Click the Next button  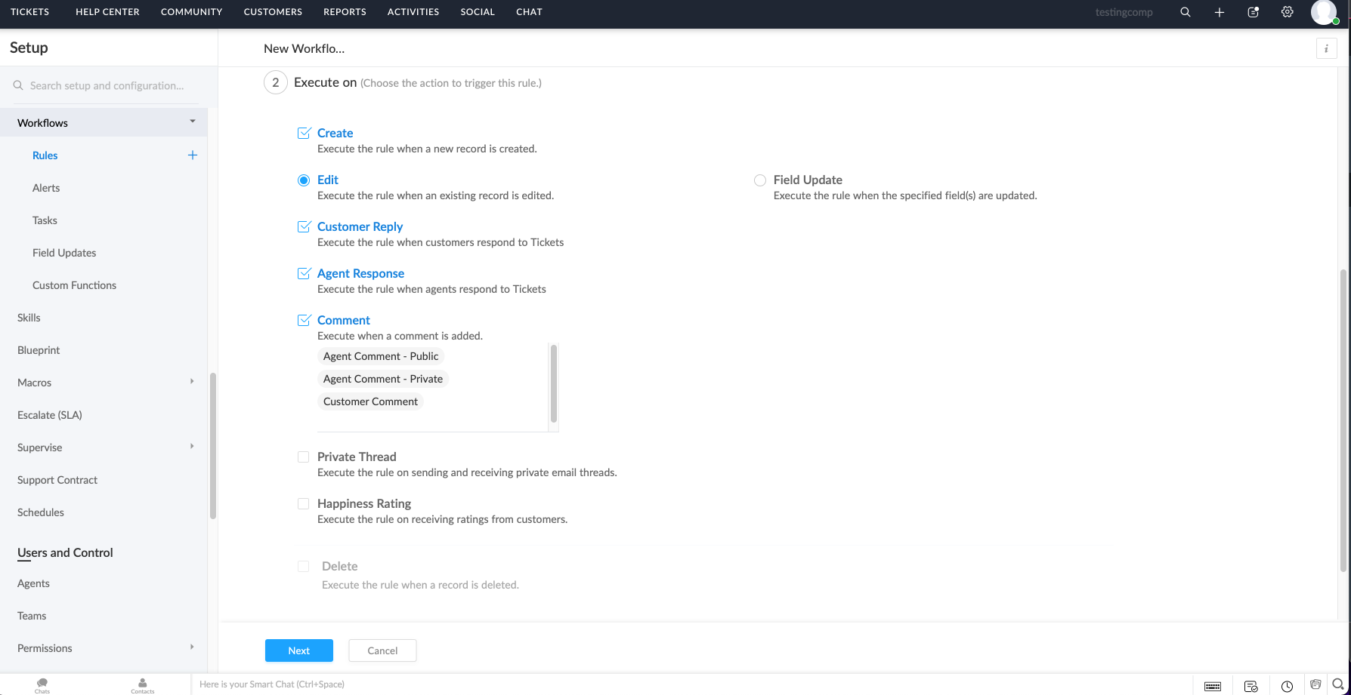299,650
